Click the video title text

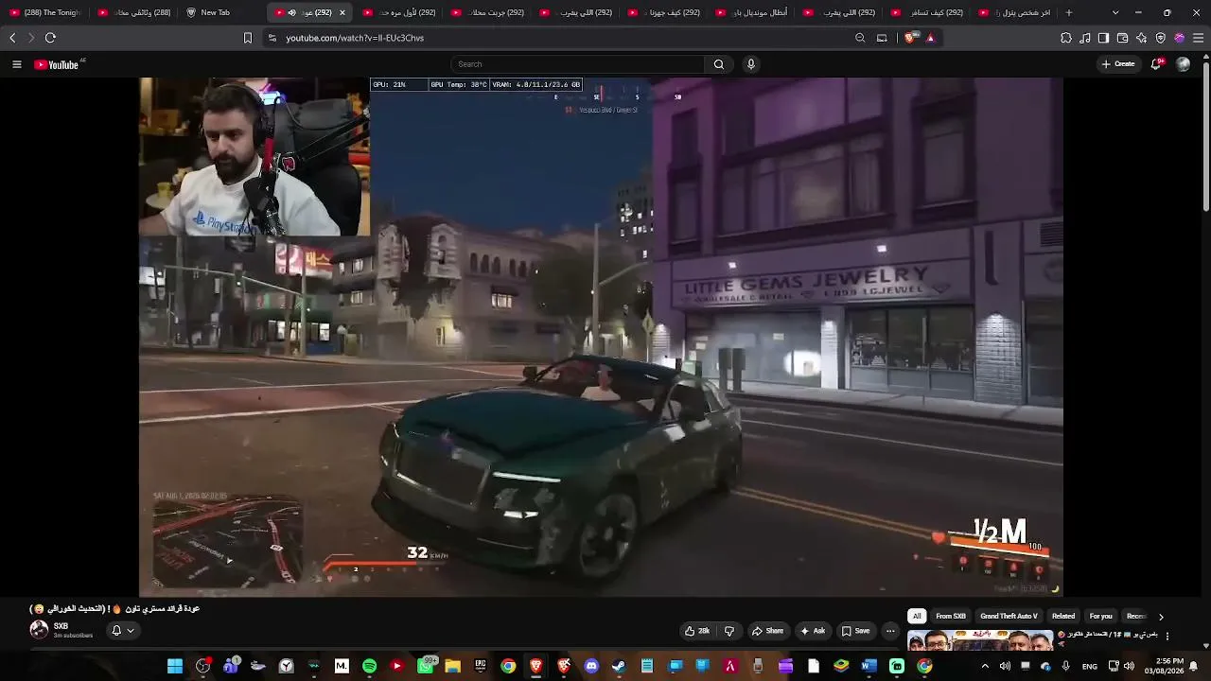pos(114,609)
